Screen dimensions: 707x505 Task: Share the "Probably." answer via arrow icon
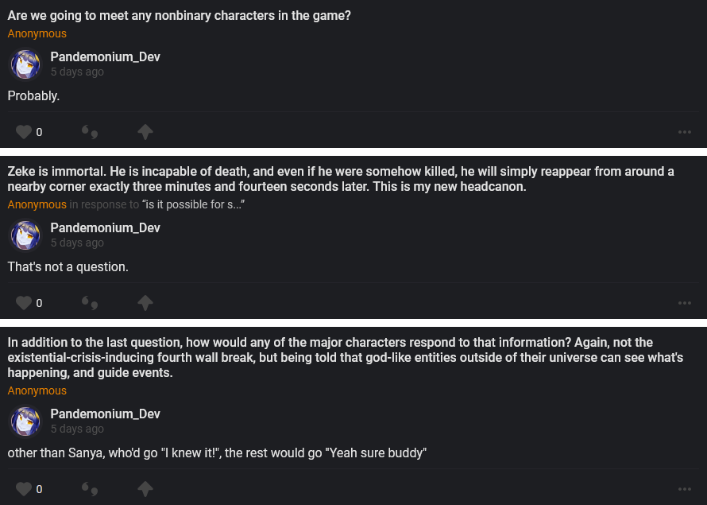145,132
